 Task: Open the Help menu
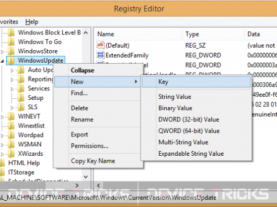(x=32, y=22)
